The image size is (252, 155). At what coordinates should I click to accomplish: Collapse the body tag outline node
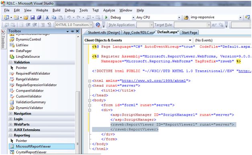click(x=89, y=100)
